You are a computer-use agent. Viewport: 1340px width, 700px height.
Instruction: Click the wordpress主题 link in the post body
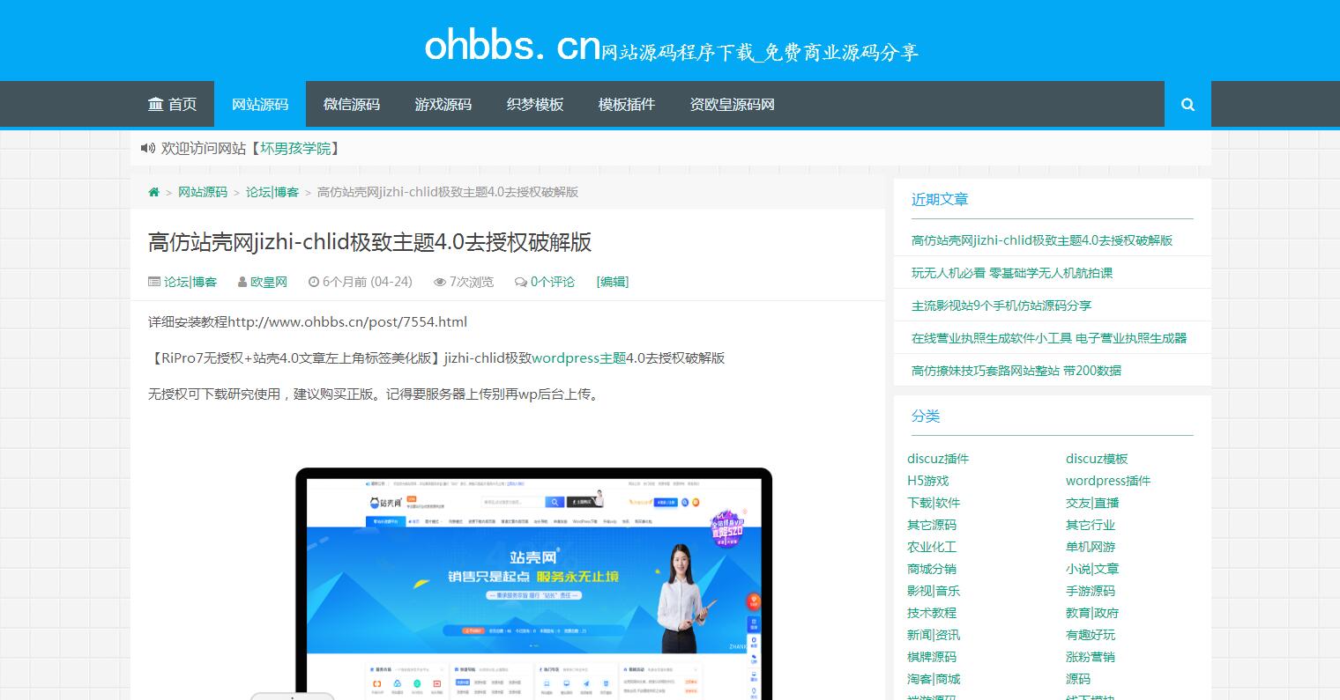[578, 357]
